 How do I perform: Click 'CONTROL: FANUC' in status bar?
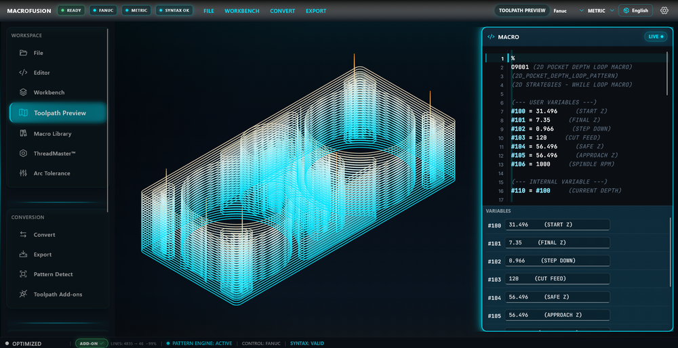(261, 344)
